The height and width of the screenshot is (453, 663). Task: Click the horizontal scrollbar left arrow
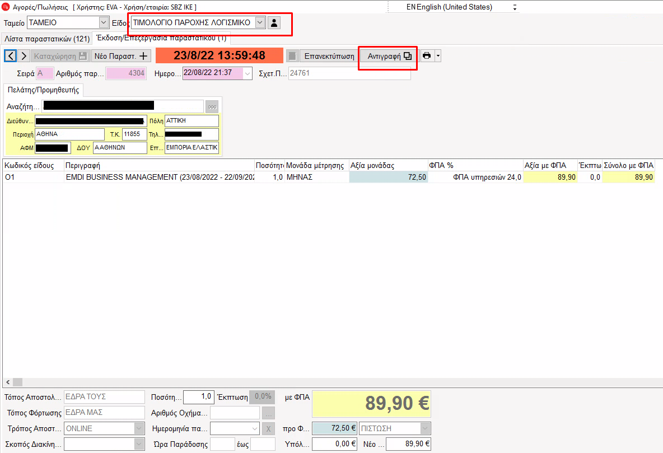coord(8,382)
